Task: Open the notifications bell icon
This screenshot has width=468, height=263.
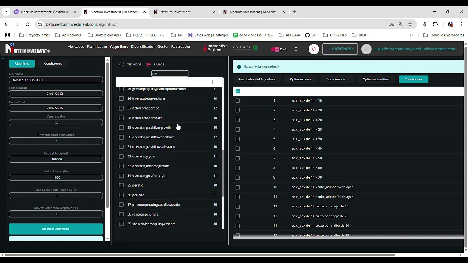Action: coord(314,49)
